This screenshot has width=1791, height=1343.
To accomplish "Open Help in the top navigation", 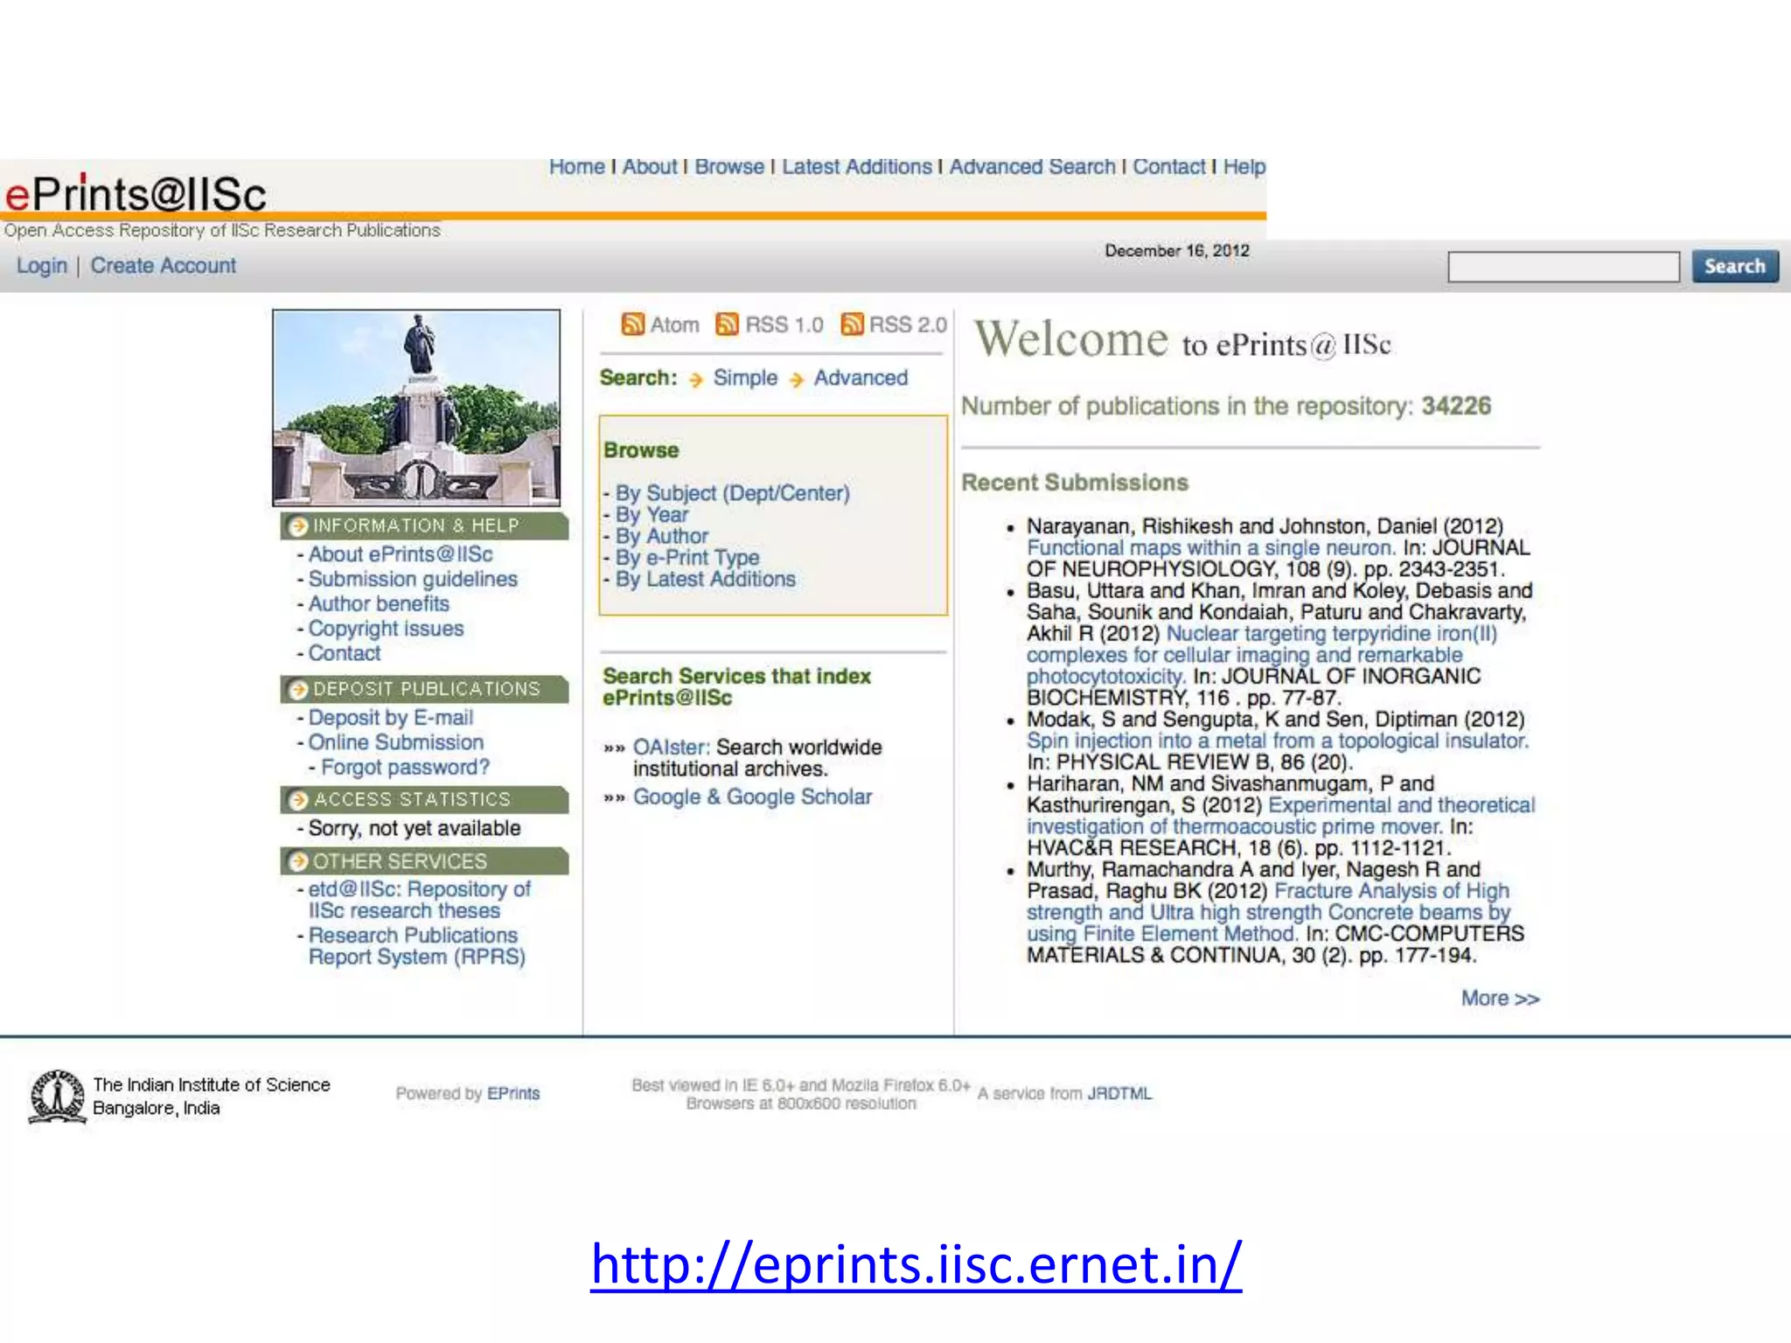I will click(x=1244, y=166).
